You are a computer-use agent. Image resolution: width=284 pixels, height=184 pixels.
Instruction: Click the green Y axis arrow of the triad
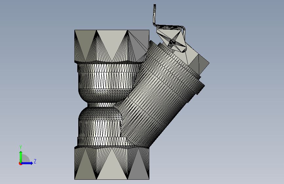point(21,157)
